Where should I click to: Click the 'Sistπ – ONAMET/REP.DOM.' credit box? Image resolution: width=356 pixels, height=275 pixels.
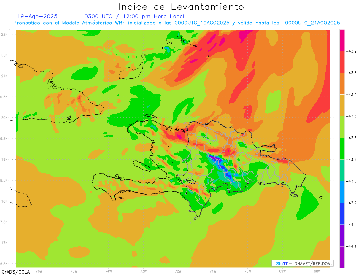pyautogui.click(x=302, y=263)
